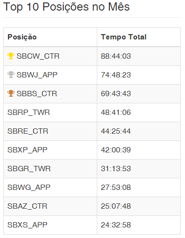Image resolution: width=185 pixels, height=238 pixels.
Task: Select the SBXS_APP position entry
Action: [x=27, y=225]
